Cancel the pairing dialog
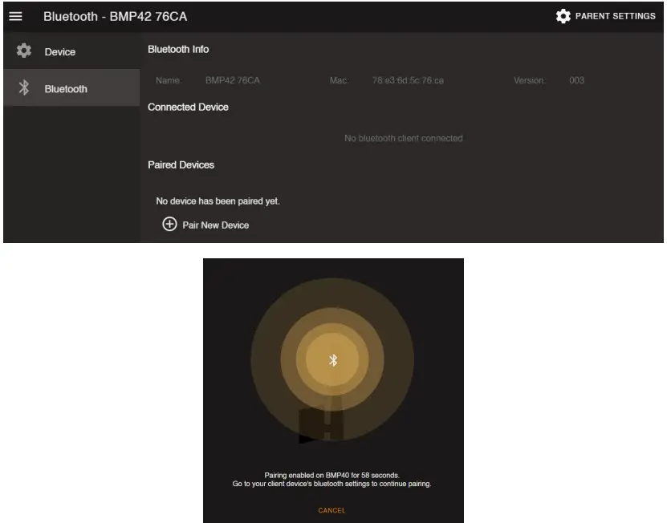The height and width of the screenshot is (523, 667). (331, 510)
